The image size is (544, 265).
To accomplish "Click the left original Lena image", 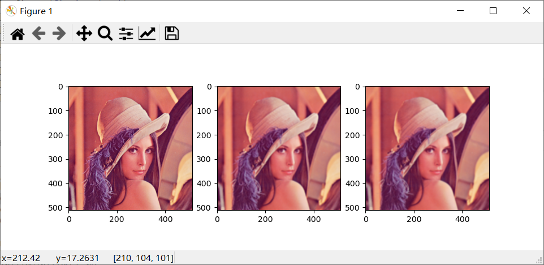I will pyautogui.click(x=131, y=148).
